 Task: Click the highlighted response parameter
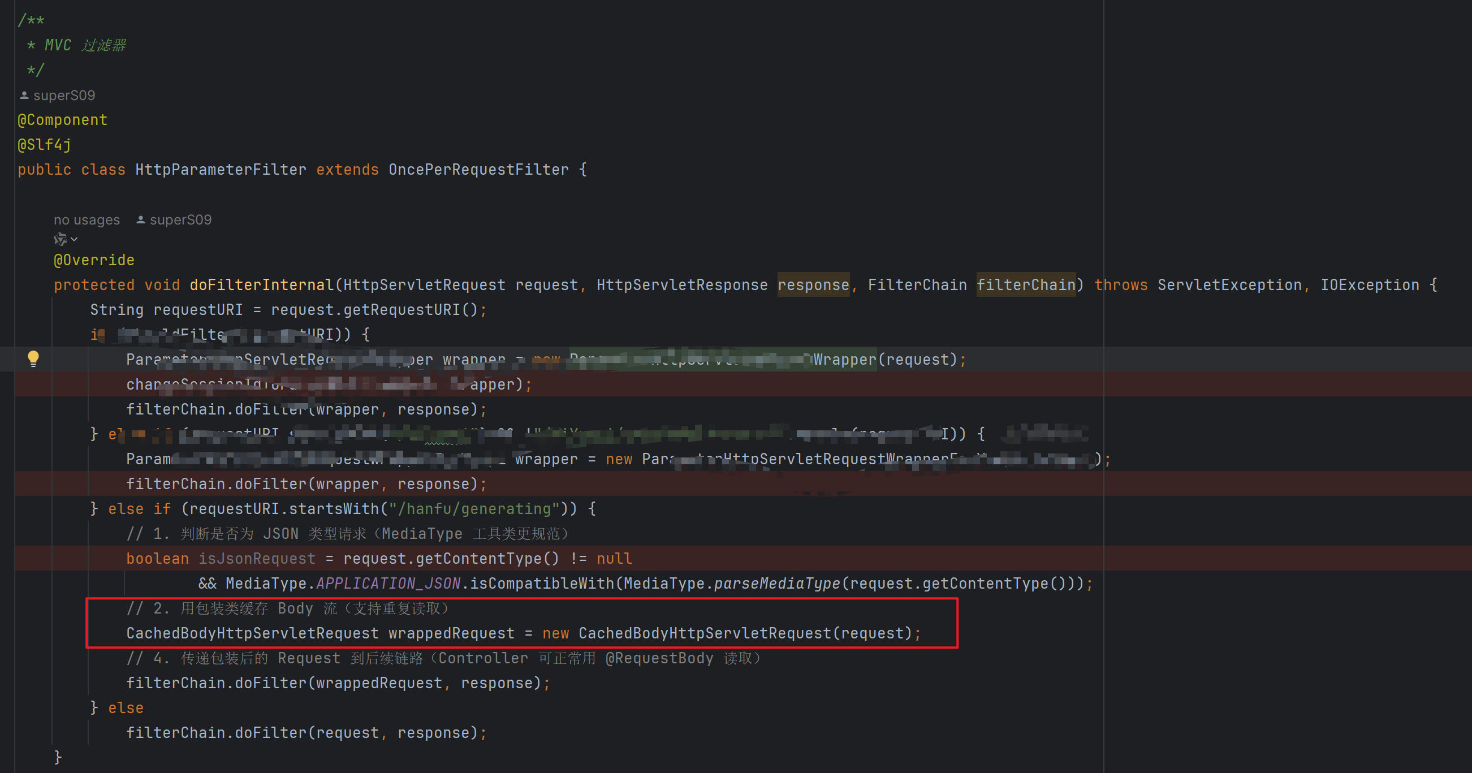[x=813, y=285]
